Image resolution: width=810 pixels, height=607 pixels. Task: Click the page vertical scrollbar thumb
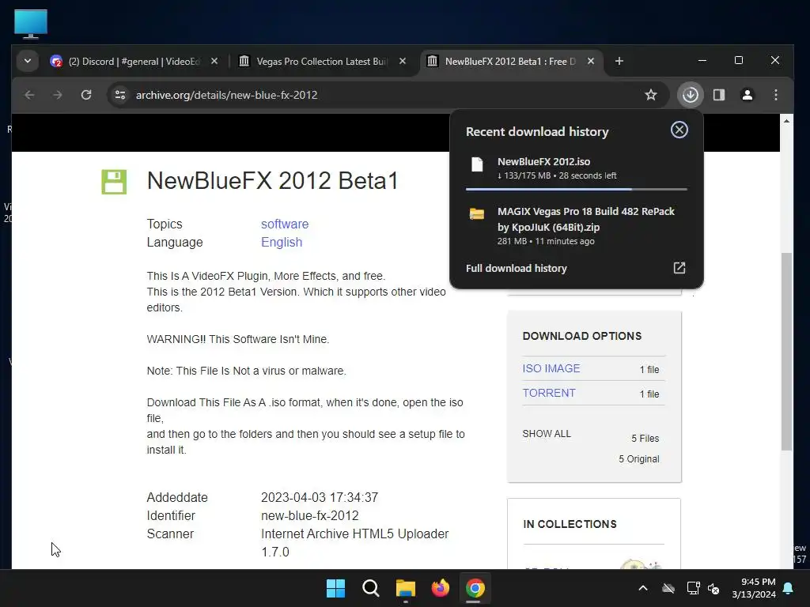(786, 352)
